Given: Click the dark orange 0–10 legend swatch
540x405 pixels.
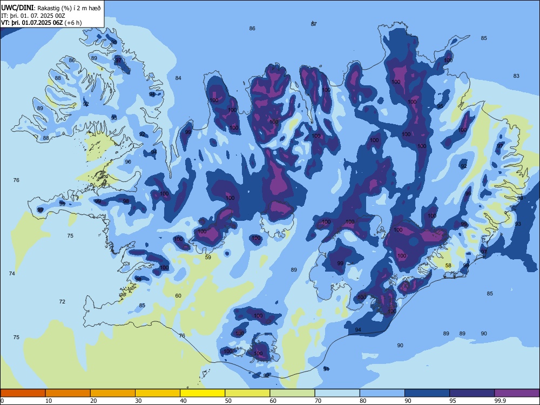Looking at the screenshot, I should point(23,393).
